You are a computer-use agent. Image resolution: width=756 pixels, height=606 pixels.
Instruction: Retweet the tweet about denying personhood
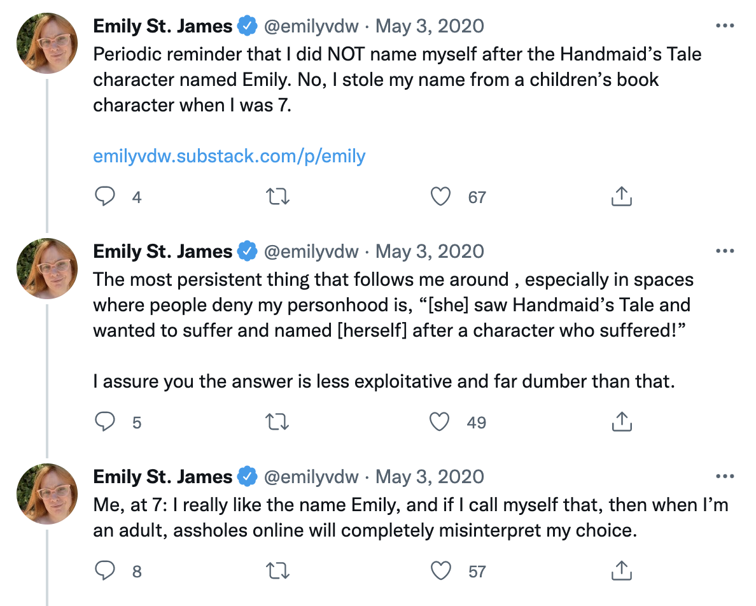(277, 421)
